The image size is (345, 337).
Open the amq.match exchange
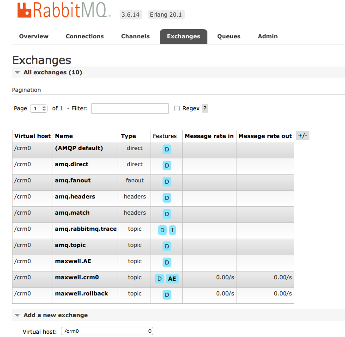72,213
